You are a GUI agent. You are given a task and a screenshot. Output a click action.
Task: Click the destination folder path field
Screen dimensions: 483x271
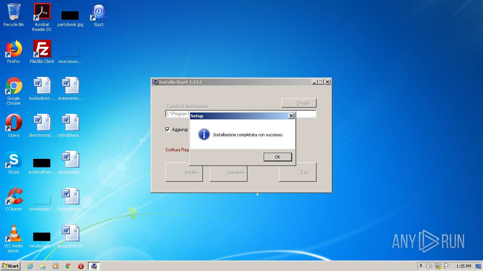point(241,114)
